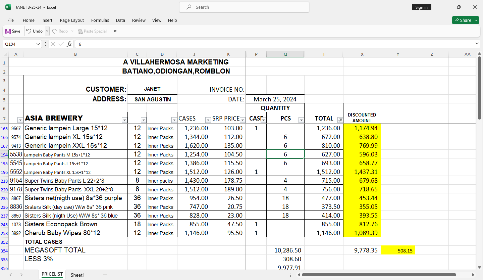
Task: Click the date cell March 25, 2024
Action: [x=275, y=99]
